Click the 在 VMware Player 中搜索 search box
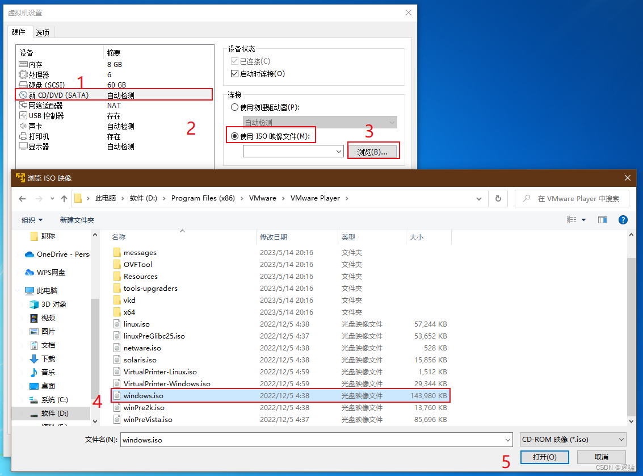The width and height of the screenshot is (643, 476). tap(572, 199)
